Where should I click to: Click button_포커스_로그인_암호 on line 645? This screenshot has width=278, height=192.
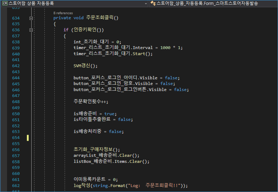pos(103,84)
